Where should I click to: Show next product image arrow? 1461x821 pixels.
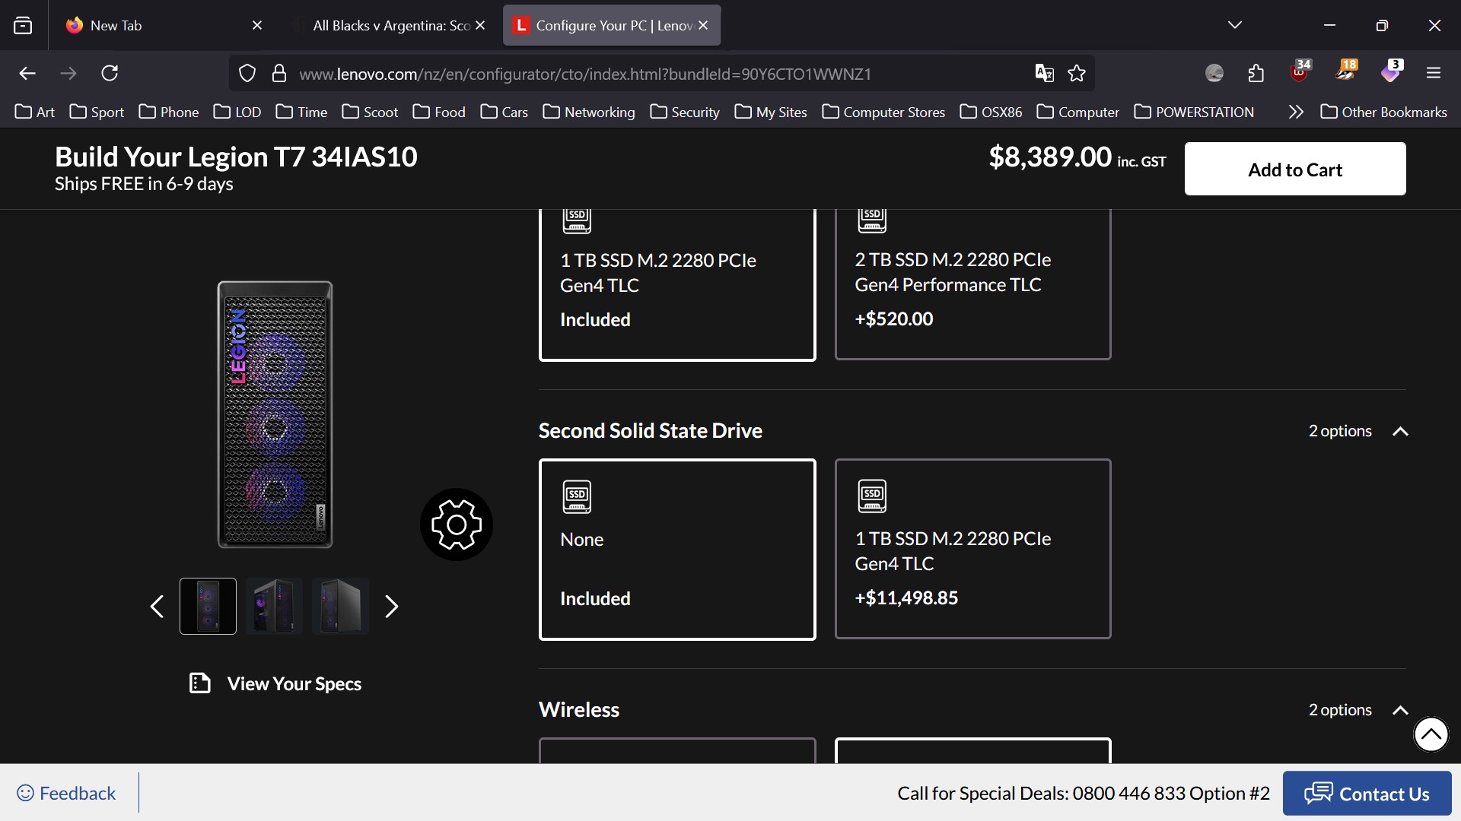click(391, 606)
